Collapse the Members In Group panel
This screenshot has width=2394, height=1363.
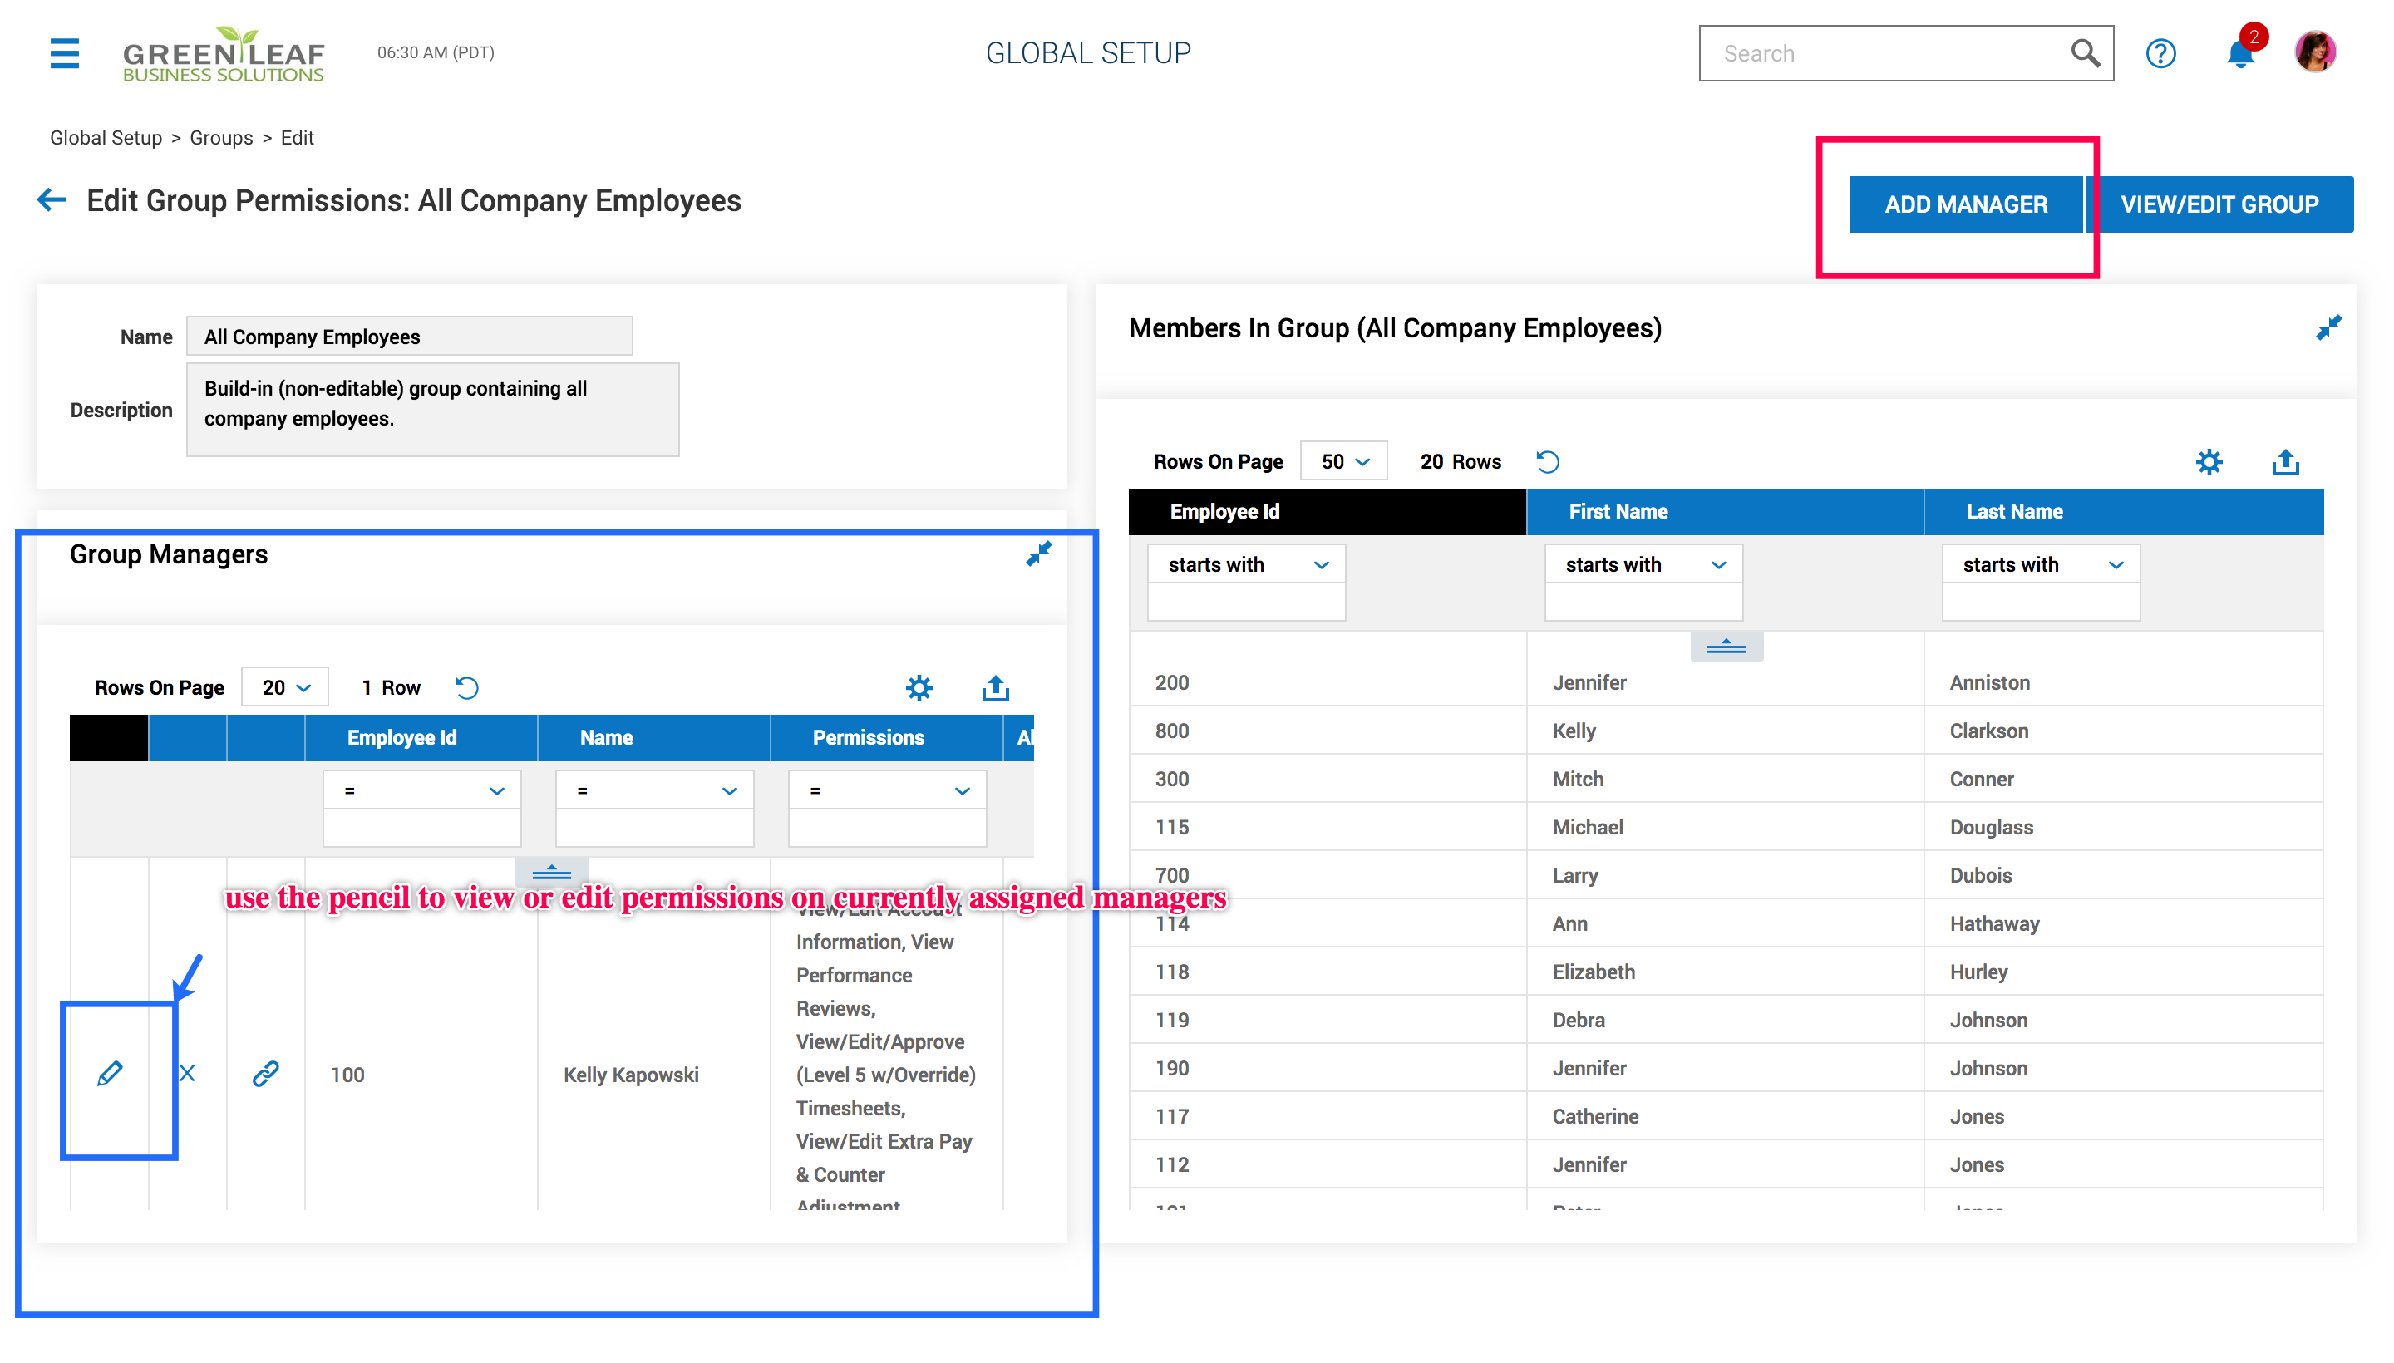point(2328,327)
